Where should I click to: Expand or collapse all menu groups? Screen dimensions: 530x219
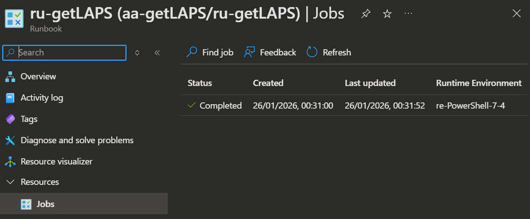(x=137, y=53)
